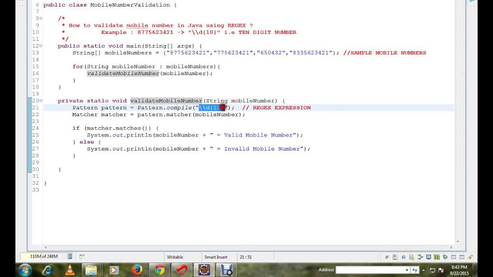The width and height of the screenshot is (493, 277).
Task: Click the restore windows icon in status bar
Action: [387, 257]
